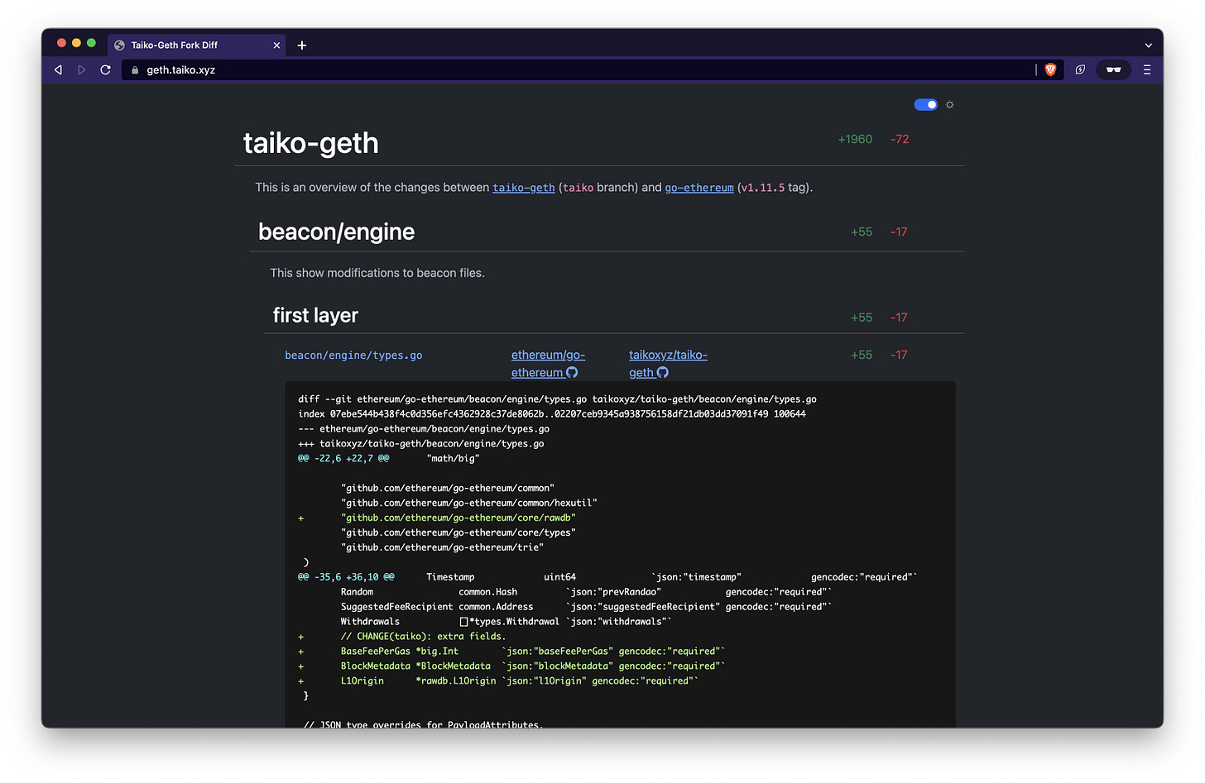Expand the tab search chevron
Viewport: 1205px width, 783px height.
(x=1148, y=45)
